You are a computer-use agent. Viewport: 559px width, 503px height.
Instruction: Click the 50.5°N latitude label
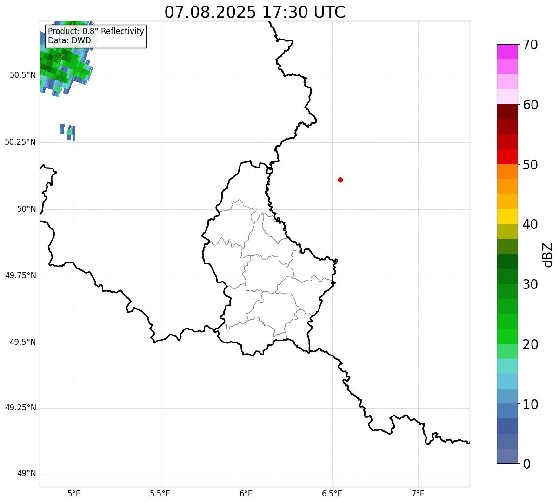pyautogui.click(x=23, y=75)
